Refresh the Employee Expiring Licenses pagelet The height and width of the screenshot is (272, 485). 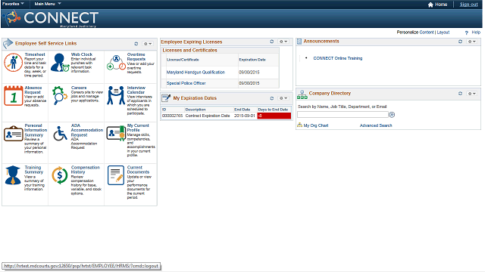pos(272,42)
